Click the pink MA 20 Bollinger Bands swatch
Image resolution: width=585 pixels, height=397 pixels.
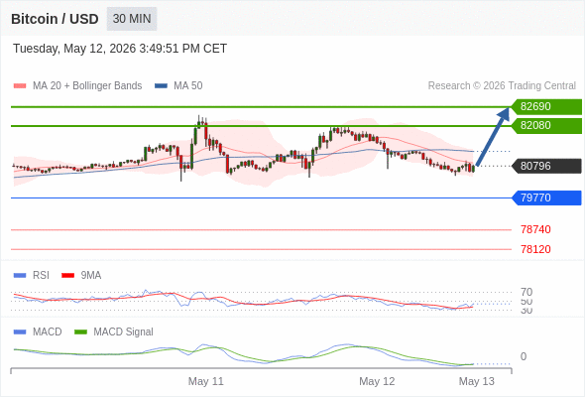20,86
